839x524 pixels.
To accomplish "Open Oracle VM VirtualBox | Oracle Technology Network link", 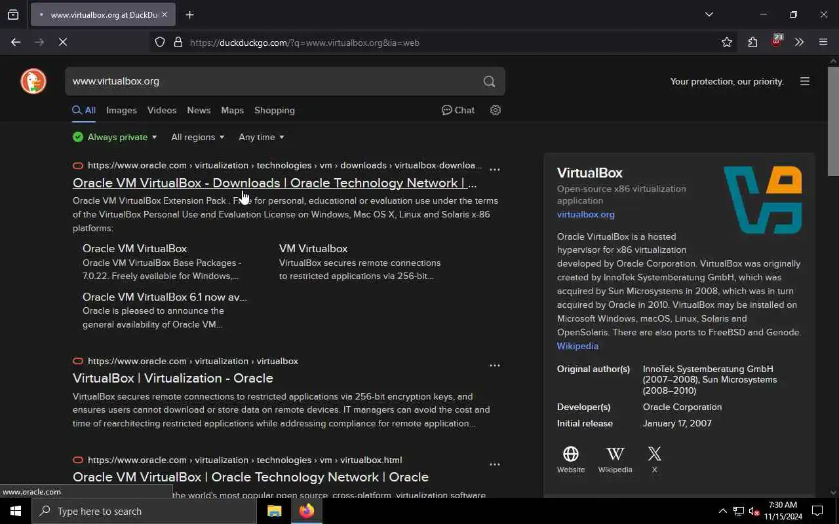I will [x=250, y=477].
